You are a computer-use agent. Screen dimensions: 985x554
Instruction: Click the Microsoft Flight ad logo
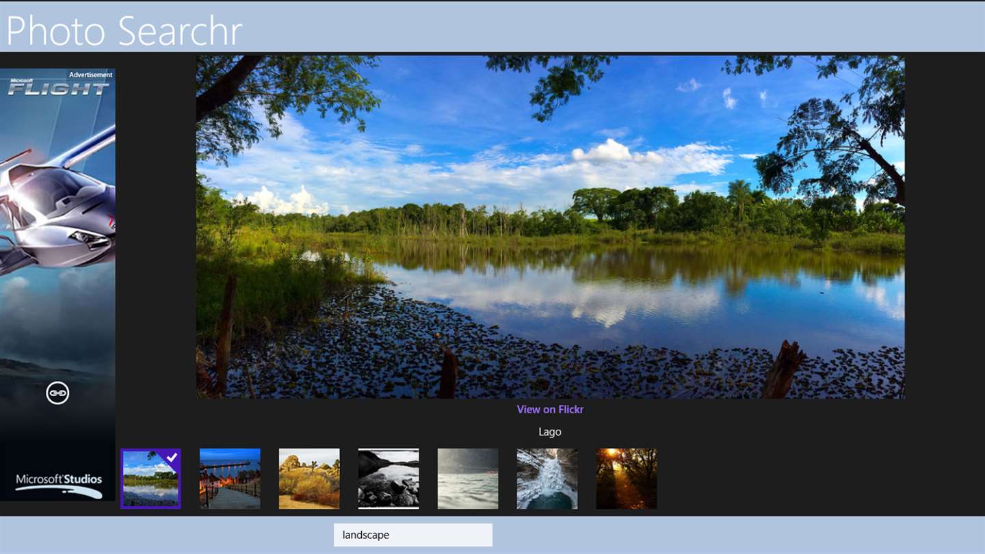pyautogui.click(x=58, y=87)
